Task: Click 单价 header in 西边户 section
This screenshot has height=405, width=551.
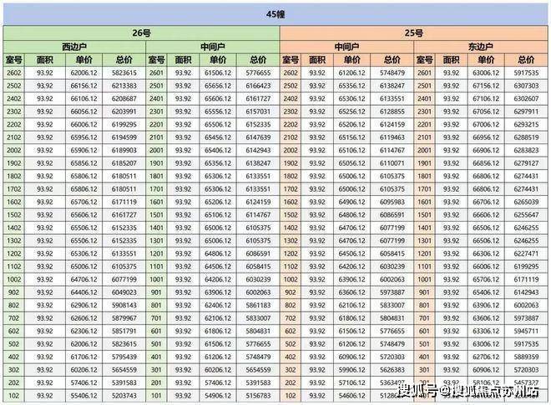Action: pos(84,60)
